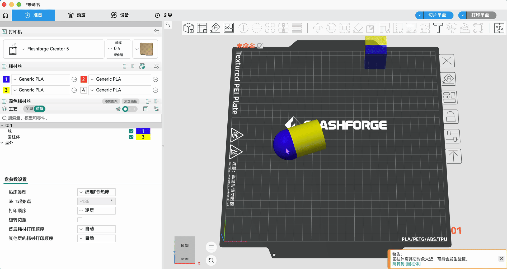Uncheck the printable checkbox for 球
The width and height of the screenshot is (507, 269).
(131, 131)
